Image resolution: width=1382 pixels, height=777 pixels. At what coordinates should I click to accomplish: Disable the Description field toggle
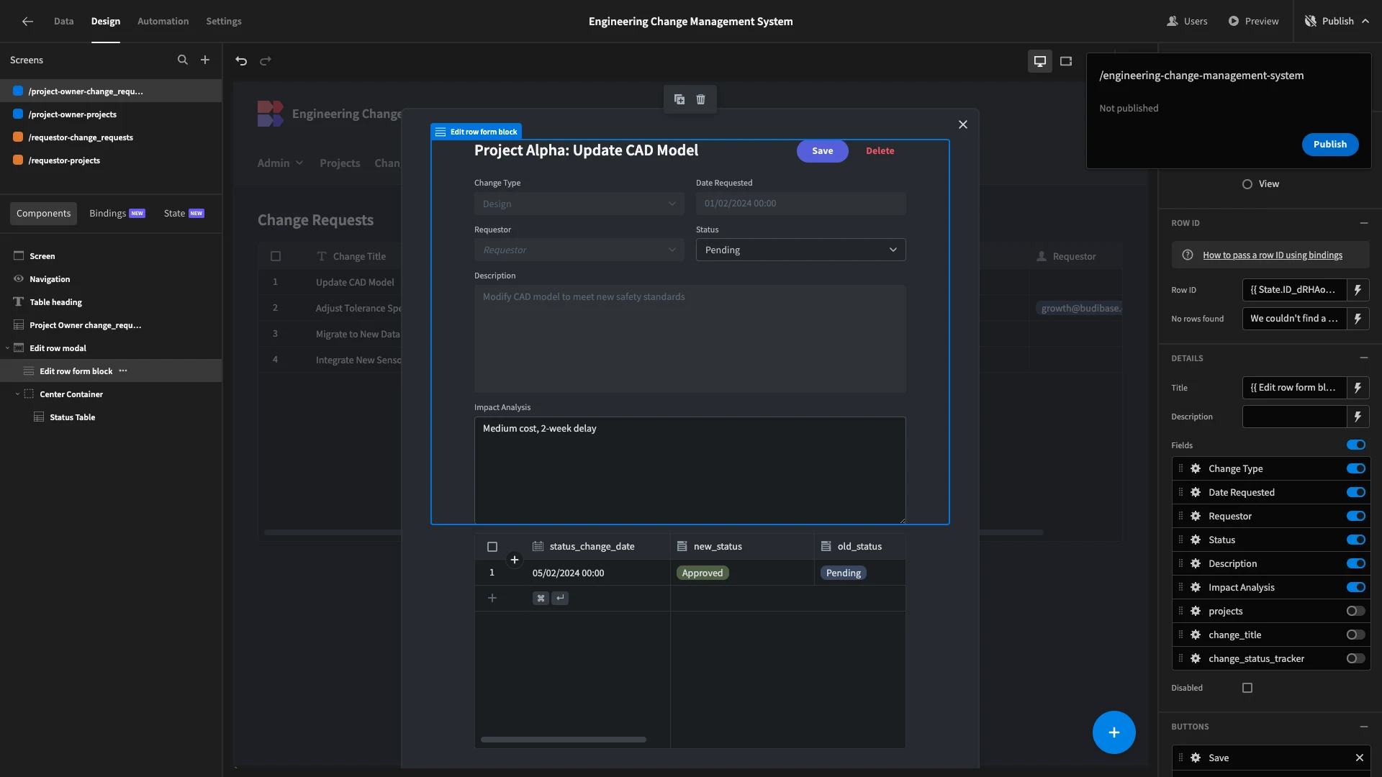coord(1356,563)
